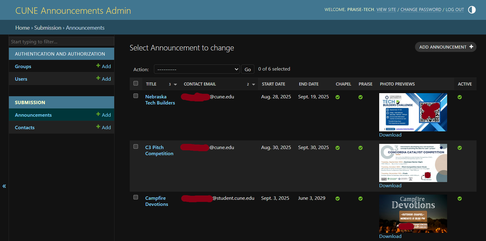Click the Active green check for Nebraska Tech Builders
Image resolution: width=486 pixels, height=241 pixels.
point(459,97)
